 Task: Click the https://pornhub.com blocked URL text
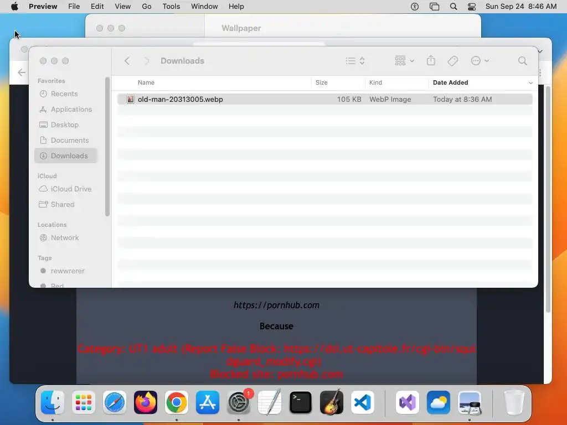pos(276,305)
